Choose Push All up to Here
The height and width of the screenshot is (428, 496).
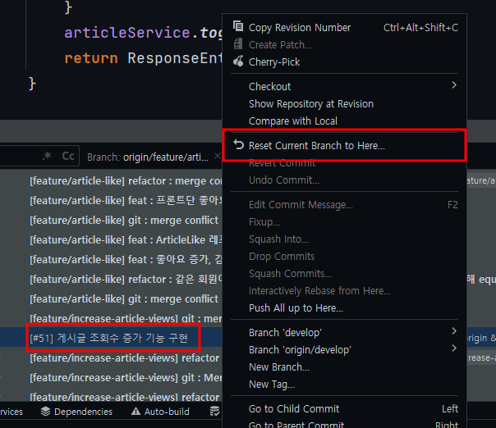click(x=296, y=307)
